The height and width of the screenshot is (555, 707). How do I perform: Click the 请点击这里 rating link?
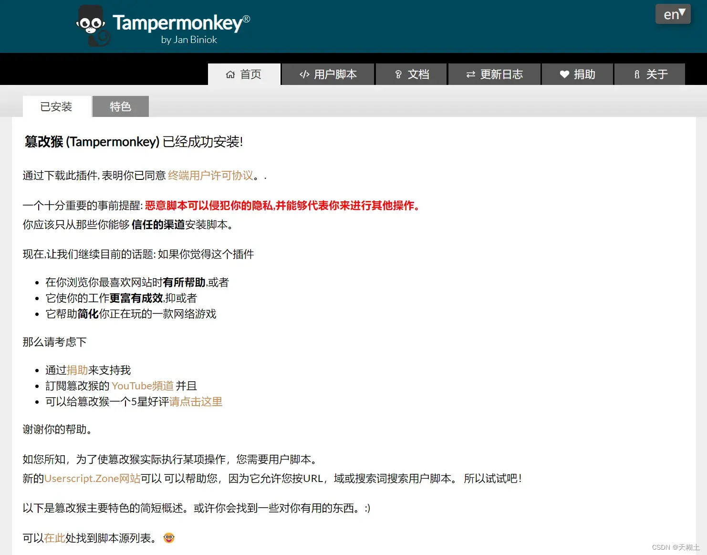click(196, 402)
